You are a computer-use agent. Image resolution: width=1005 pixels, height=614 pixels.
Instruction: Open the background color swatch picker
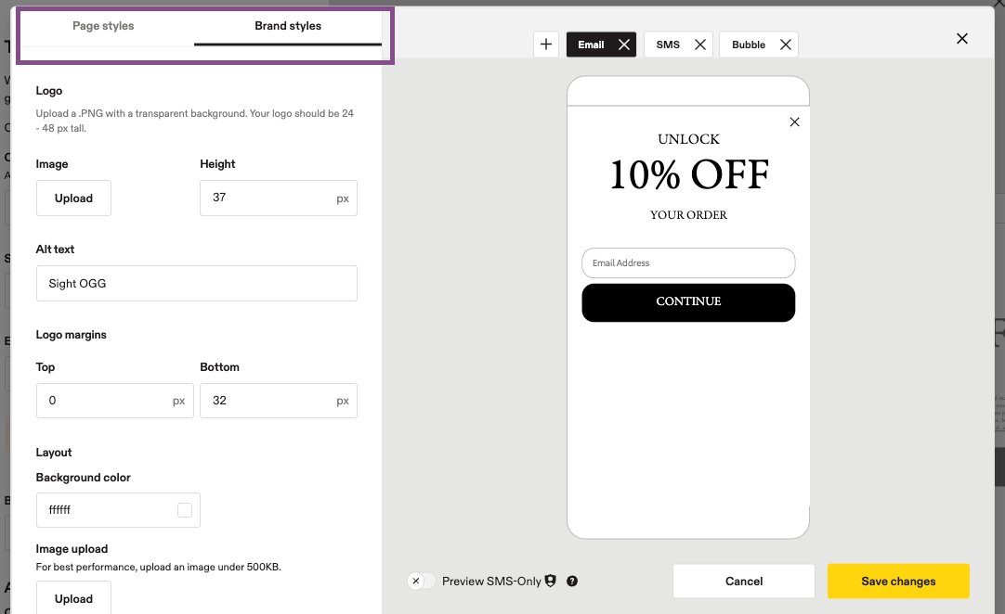click(185, 509)
